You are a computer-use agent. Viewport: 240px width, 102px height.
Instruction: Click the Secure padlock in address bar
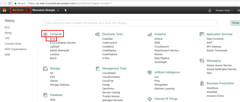pyautogui.click(x=15, y=3)
